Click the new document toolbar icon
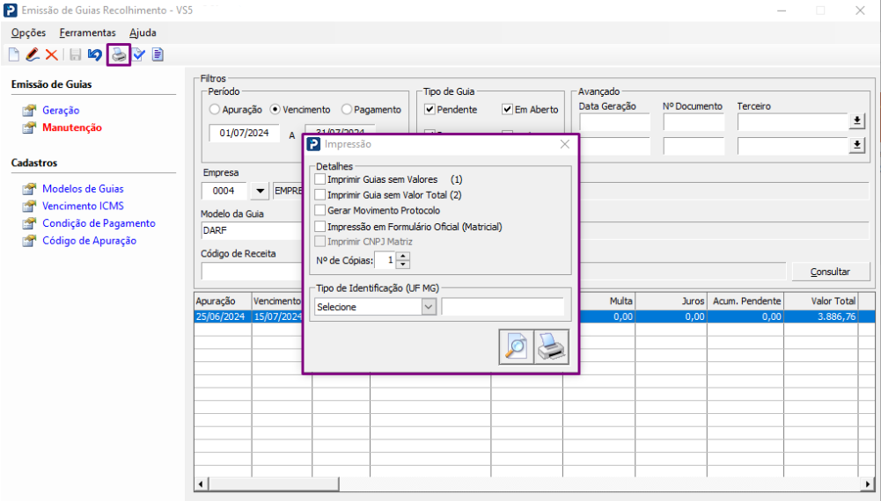The image size is (881, 501). 13,55
